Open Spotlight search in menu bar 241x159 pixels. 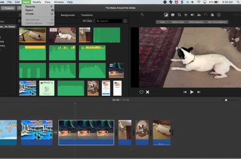click(x=238, y=2)
